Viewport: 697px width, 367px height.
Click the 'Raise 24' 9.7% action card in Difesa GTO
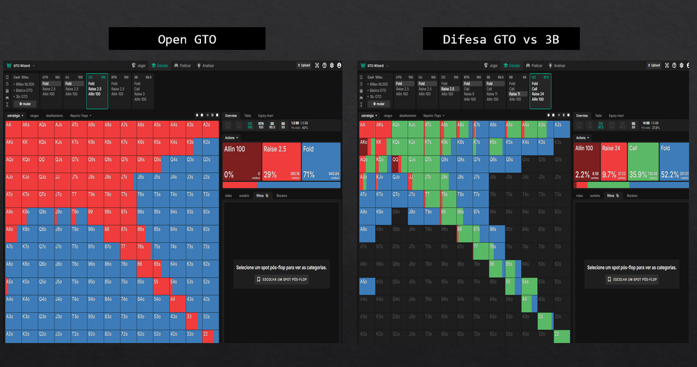click(614, 162)
